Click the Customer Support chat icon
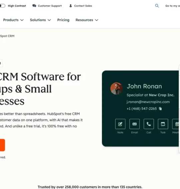The width and height of the screenshot is (180, 189). 34,6
